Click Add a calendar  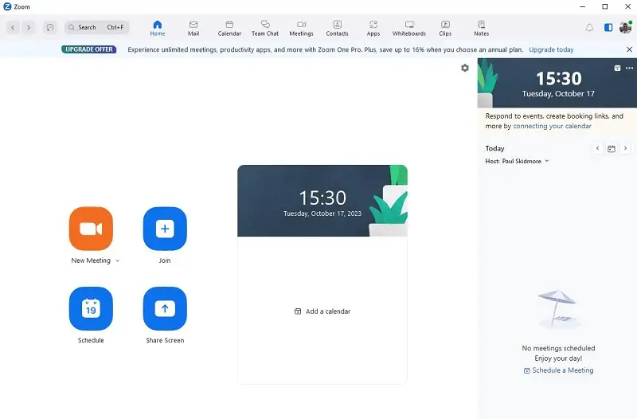coord(322,311)
